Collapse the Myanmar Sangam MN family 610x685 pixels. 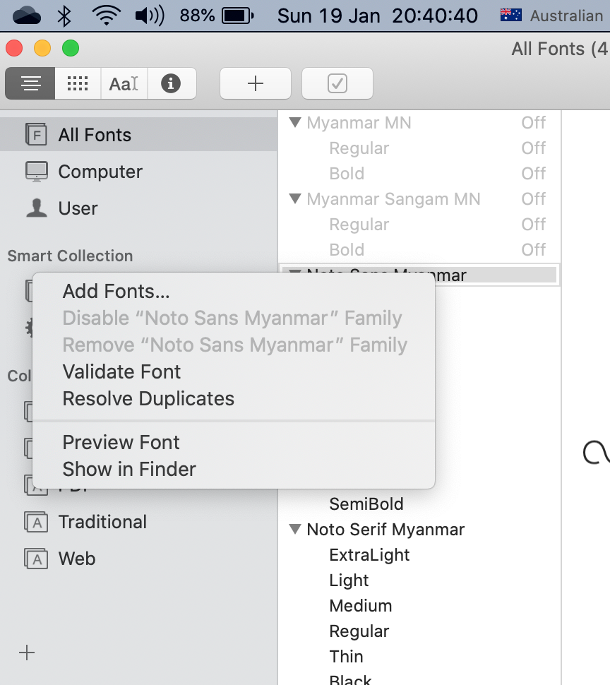click(295, 199)
